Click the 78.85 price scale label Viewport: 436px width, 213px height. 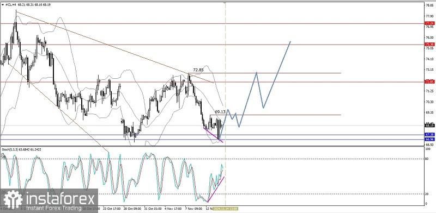[x=429, y=5]
